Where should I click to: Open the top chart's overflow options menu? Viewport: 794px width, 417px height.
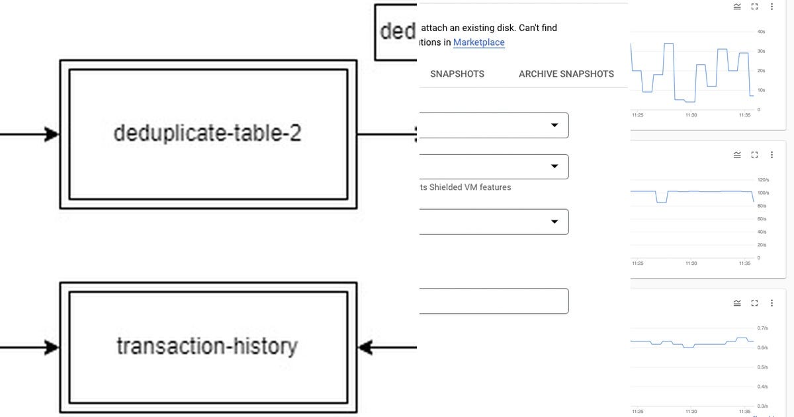click(772, 7)
